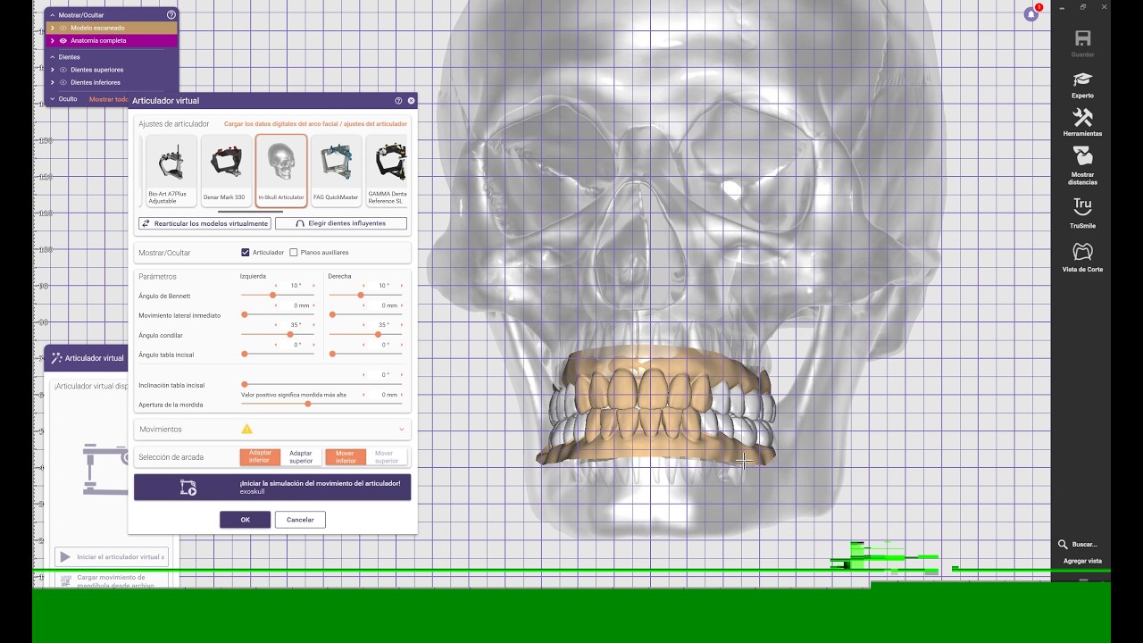Expand the Oculto section
Viewport: 1143px width, 643px height.
(x=53, y=99)
